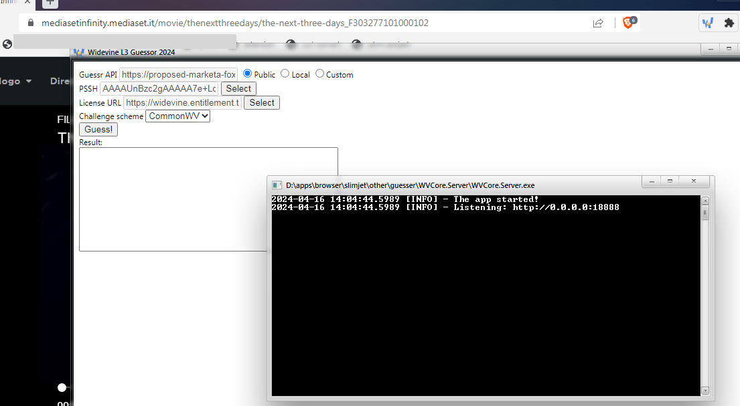Click the License URL input field
Image resolution: width=740 pixels, height=406 pixels.
pyautogui.click(x=183, y=103)
